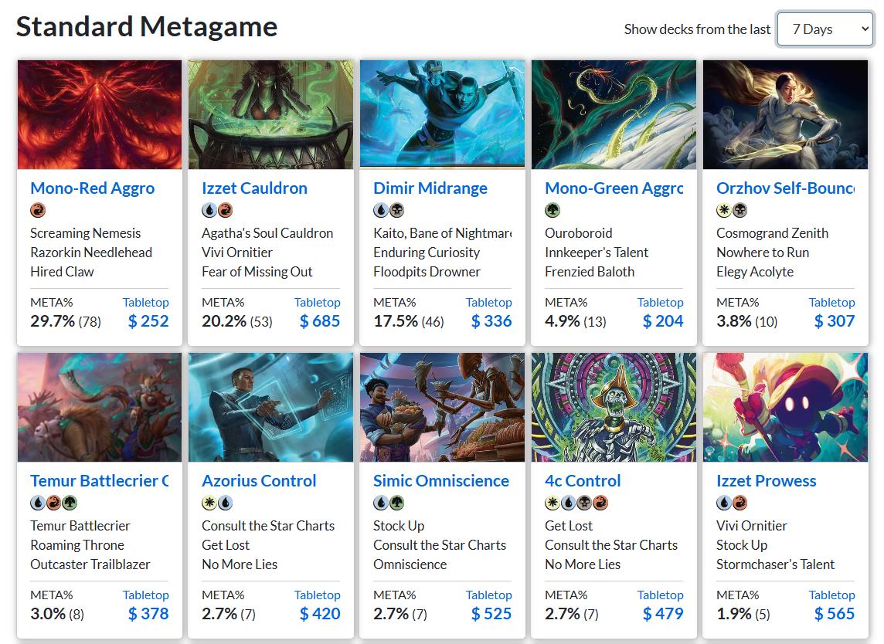Click the Tabletop link for Temur Battlecrier
This screenshot has width=884, height=644.
(145, 595)
